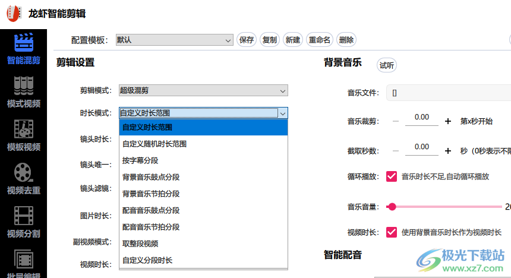Select 配音音乐鼓点分段 option
Image resolution: width=511 pixels, height=278 pixels.
203,210
